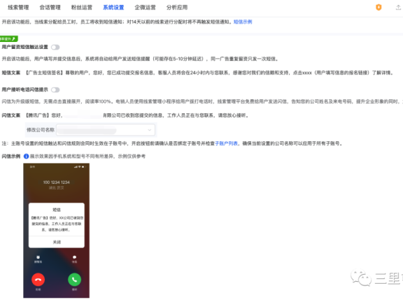Click the phone preview thumbnail
Image resolution: width=403 pixels, height=302 pixels.
(x=56, y=231)
